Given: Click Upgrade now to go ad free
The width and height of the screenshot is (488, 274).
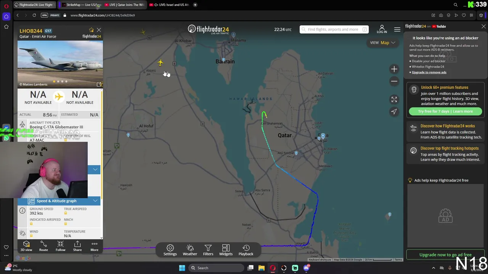Looking at the screenshot, I should tap(445, 255).
